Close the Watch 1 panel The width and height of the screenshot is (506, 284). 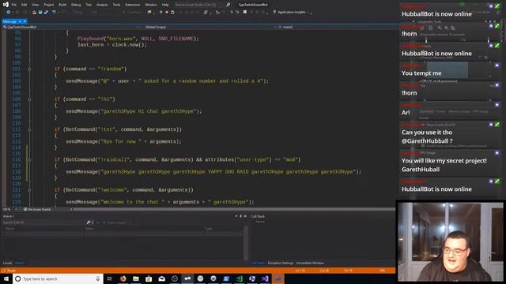(x=245, y=216)
